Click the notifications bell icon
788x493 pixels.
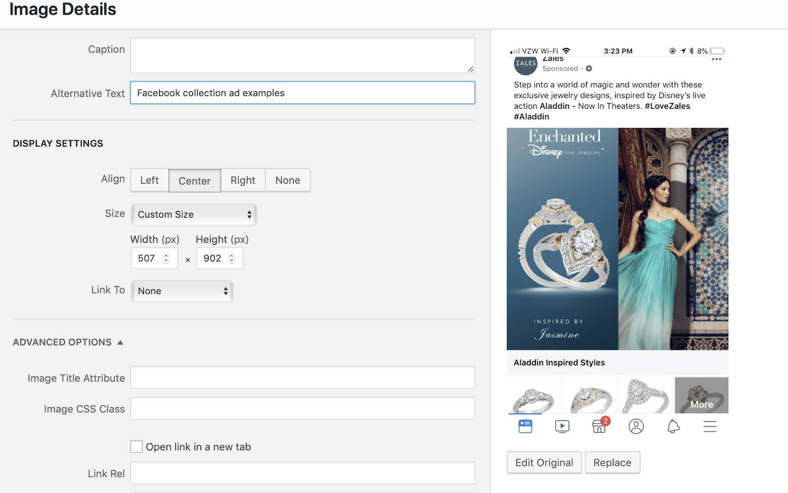pyautogui.click(x=673, y=426)
